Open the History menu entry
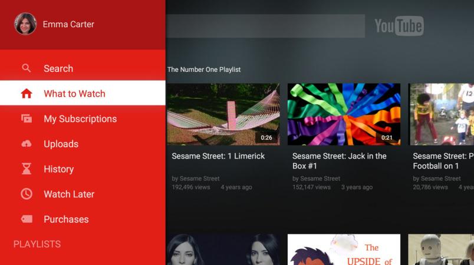Viewport: 474px width, 265px height. click(83, 169)
